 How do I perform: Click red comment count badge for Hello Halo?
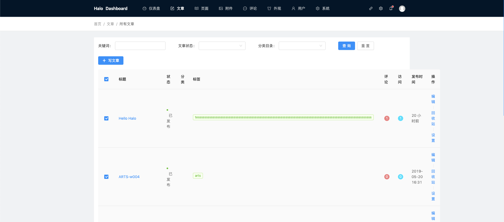[x=387, y=118]
